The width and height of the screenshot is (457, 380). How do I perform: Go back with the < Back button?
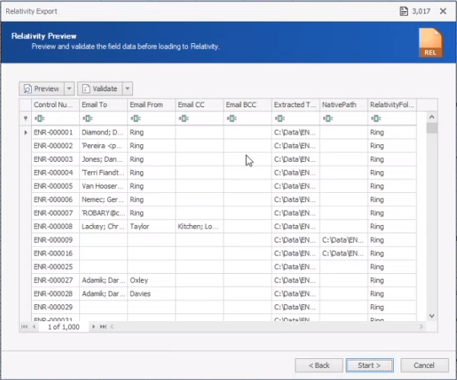[319, 366]
